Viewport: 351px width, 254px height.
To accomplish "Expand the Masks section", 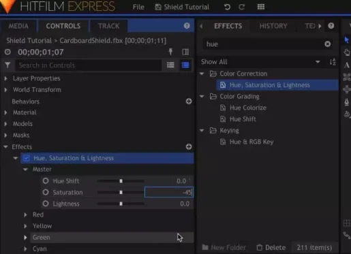I will 5,135.
